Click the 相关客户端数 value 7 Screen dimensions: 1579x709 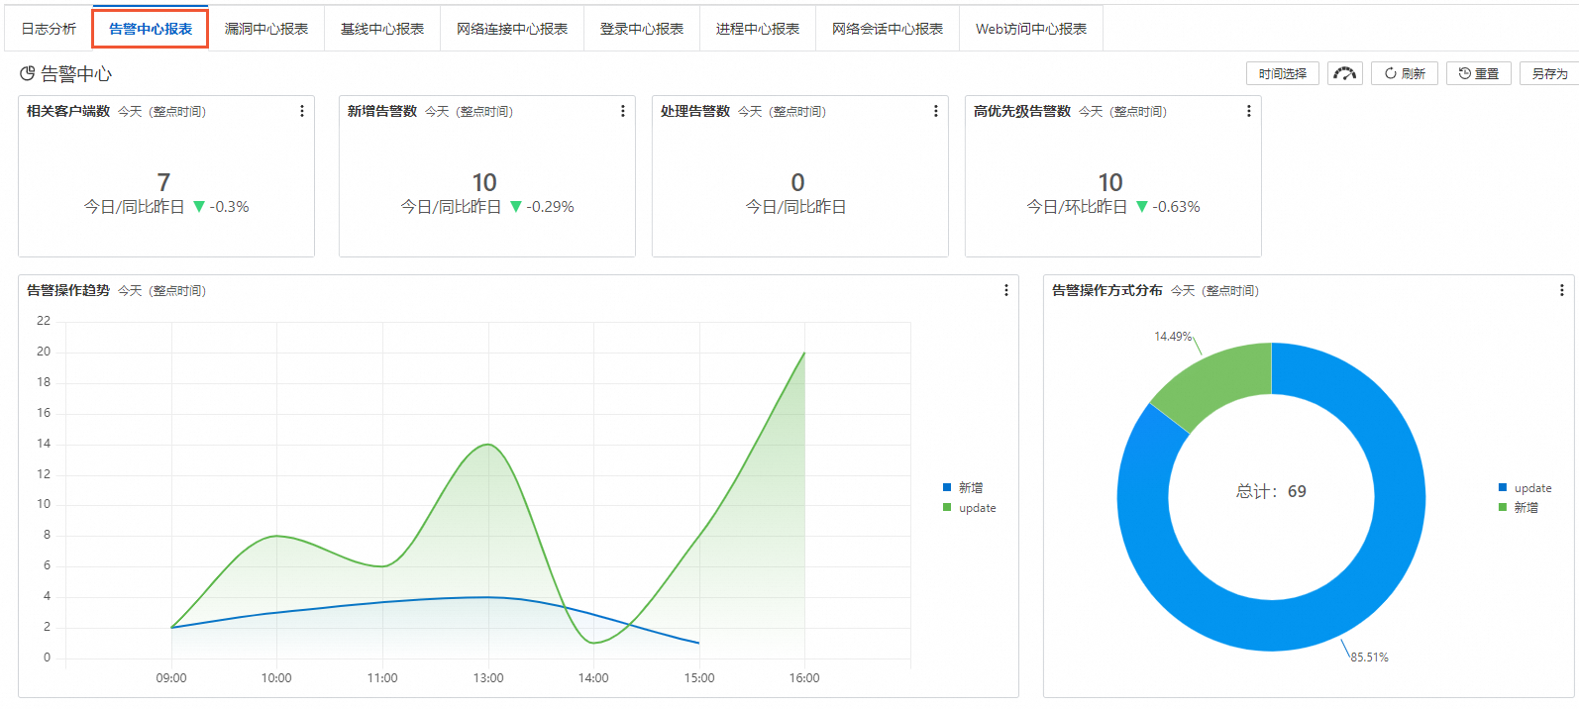163,182
